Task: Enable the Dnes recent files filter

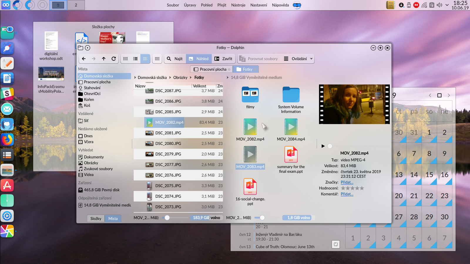Action: pos(88,136)
